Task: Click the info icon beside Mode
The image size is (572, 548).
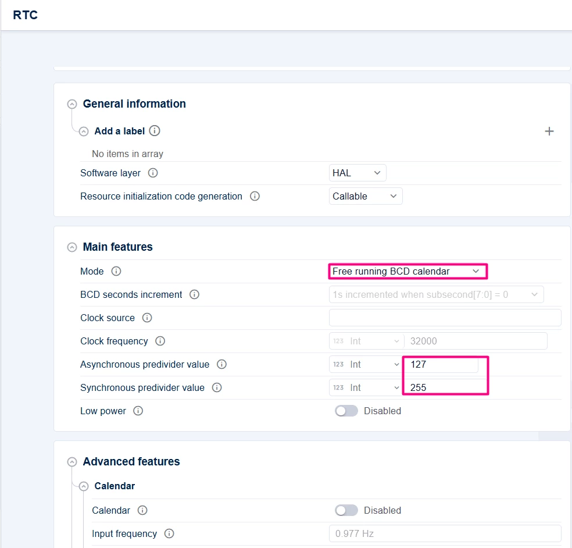Action: tap(116, 271)
